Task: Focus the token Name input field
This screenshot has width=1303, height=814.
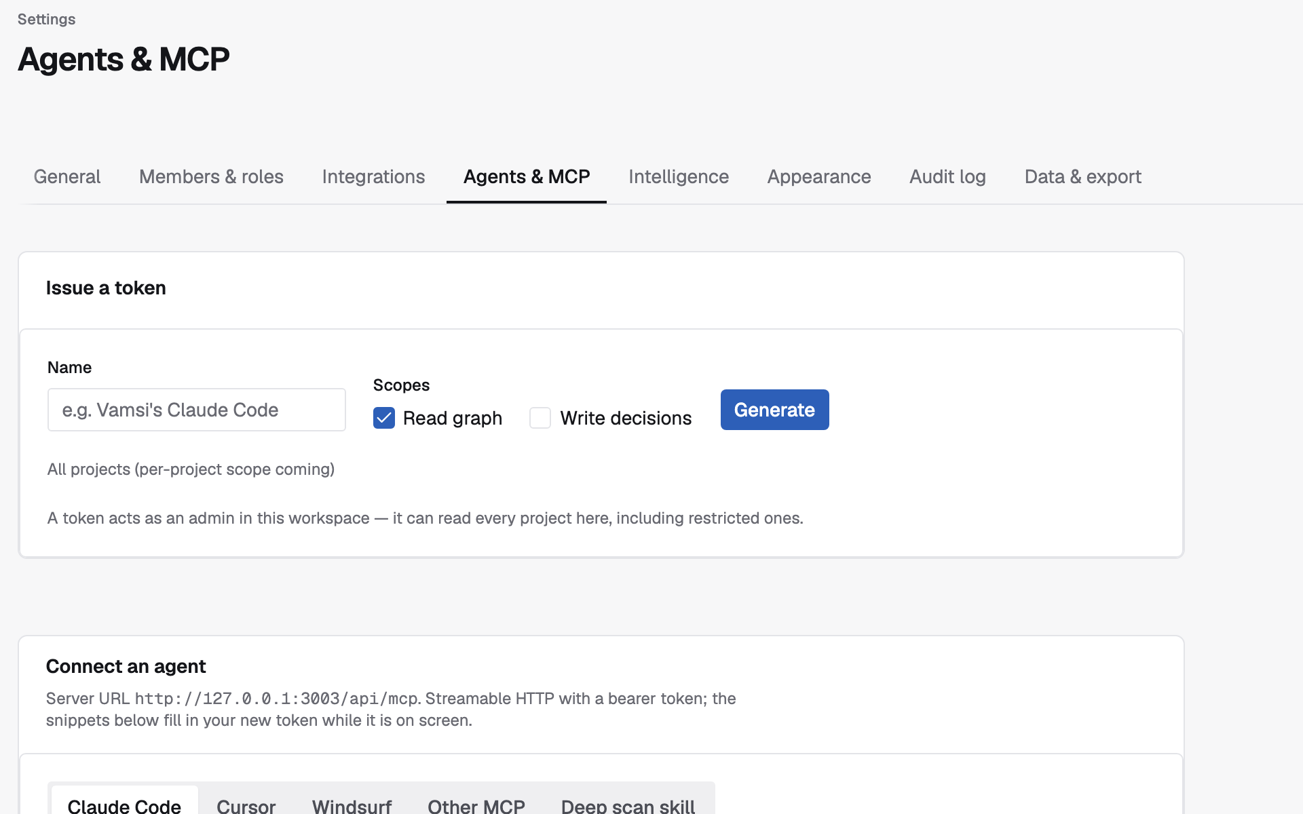Action: tap(197, 410)
